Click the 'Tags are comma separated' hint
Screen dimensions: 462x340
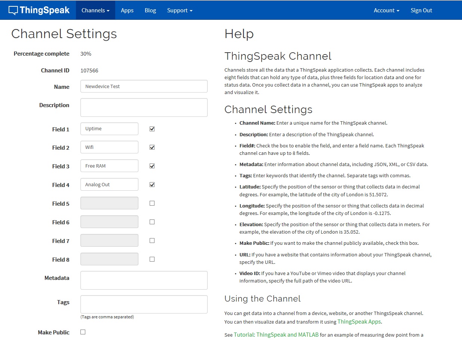pyautogui.click(x=107, y=317)
